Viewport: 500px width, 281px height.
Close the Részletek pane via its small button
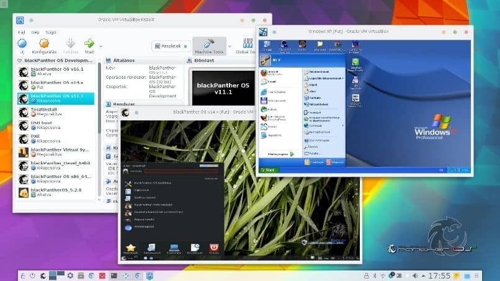[185, 47]
